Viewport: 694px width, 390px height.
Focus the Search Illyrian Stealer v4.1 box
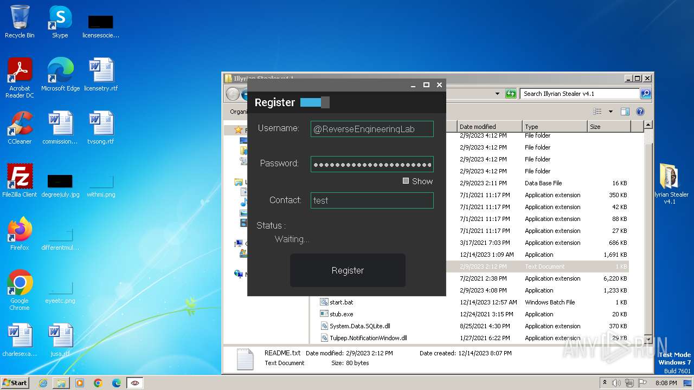pyautogui.click(x=579, y=94)
